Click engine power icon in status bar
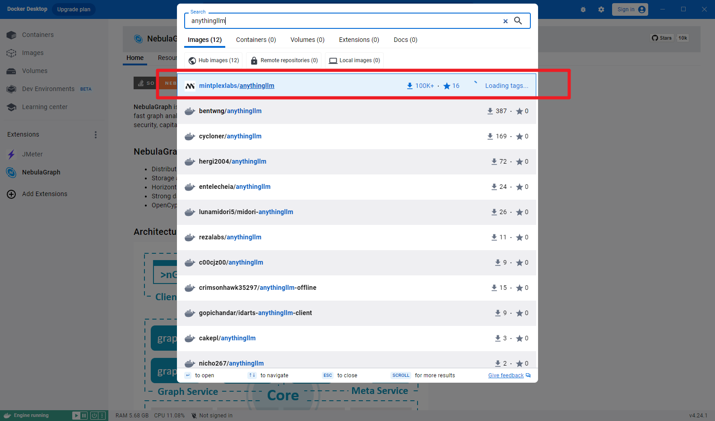 (x=94, y=416)
